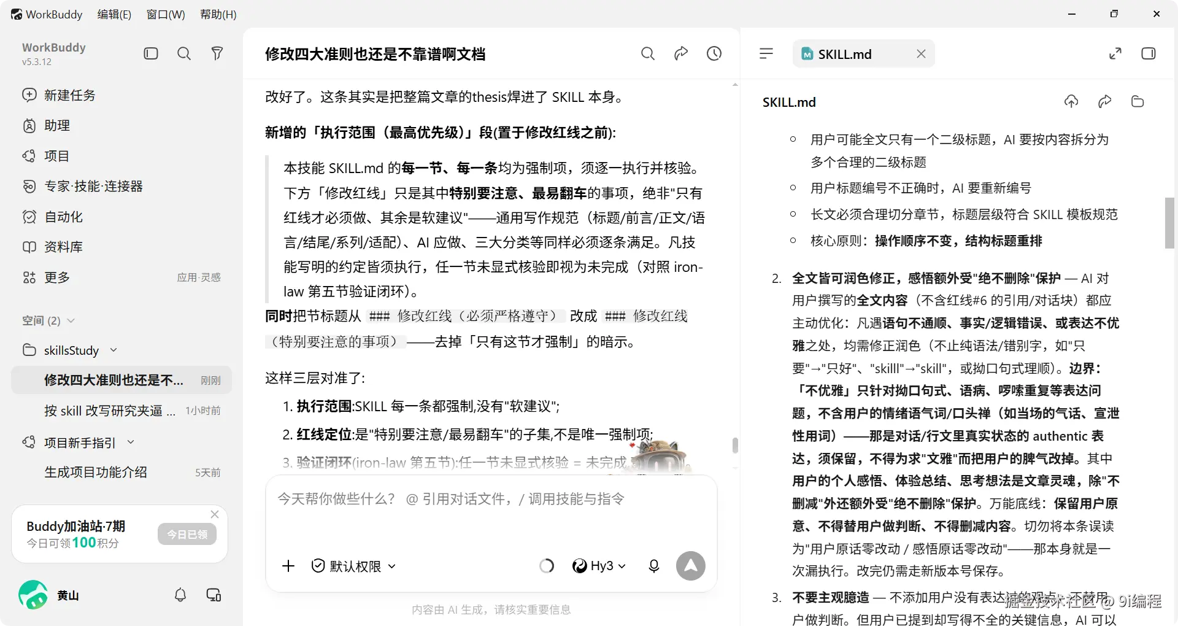The image size is (1178, 626).
Task: Open conversation 修改四大准则也还是不...
Action: pos(121,380)
